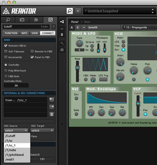The height and width of the screenshot is (165, 157).
Task: Open the puzzle-piece panelsets tab
Action: coord(36,20)
